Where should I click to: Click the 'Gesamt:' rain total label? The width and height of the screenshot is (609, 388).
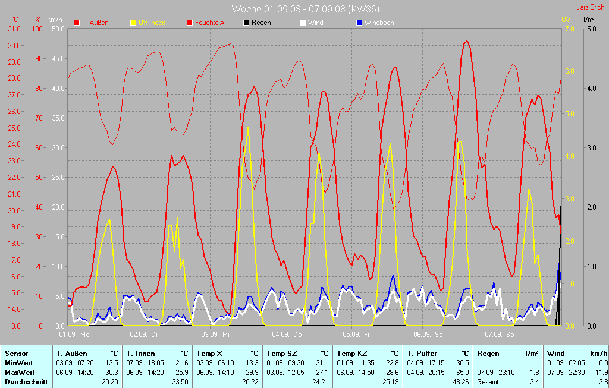(x=489, y=382)
